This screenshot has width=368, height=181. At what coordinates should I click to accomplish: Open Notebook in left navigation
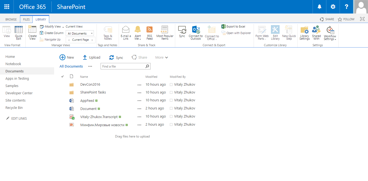(13, 64)
